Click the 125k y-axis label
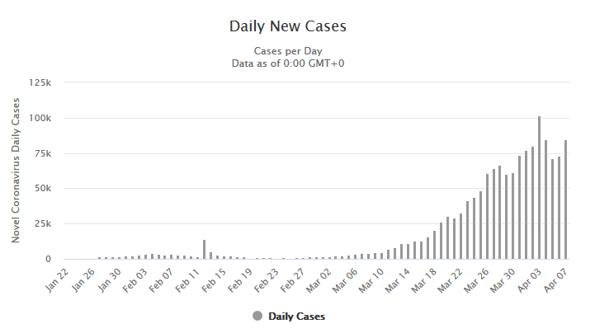Screen dimensions: 595x333 point(40,82)
